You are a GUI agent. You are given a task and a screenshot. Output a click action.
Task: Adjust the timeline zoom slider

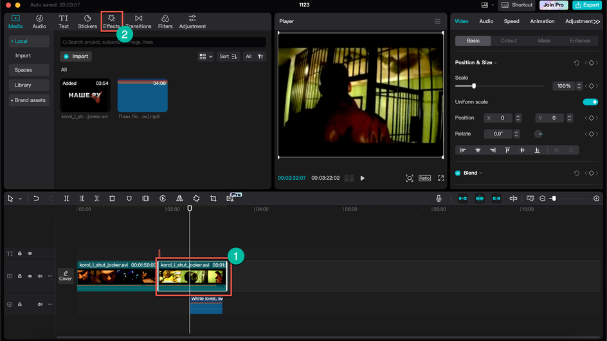[x=554, y=198]
